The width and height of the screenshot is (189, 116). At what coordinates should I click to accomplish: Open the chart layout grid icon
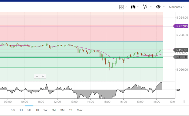[x=121, y=7]
